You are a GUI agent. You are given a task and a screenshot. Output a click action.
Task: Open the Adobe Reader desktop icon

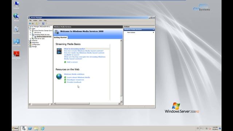coord(16,54)
